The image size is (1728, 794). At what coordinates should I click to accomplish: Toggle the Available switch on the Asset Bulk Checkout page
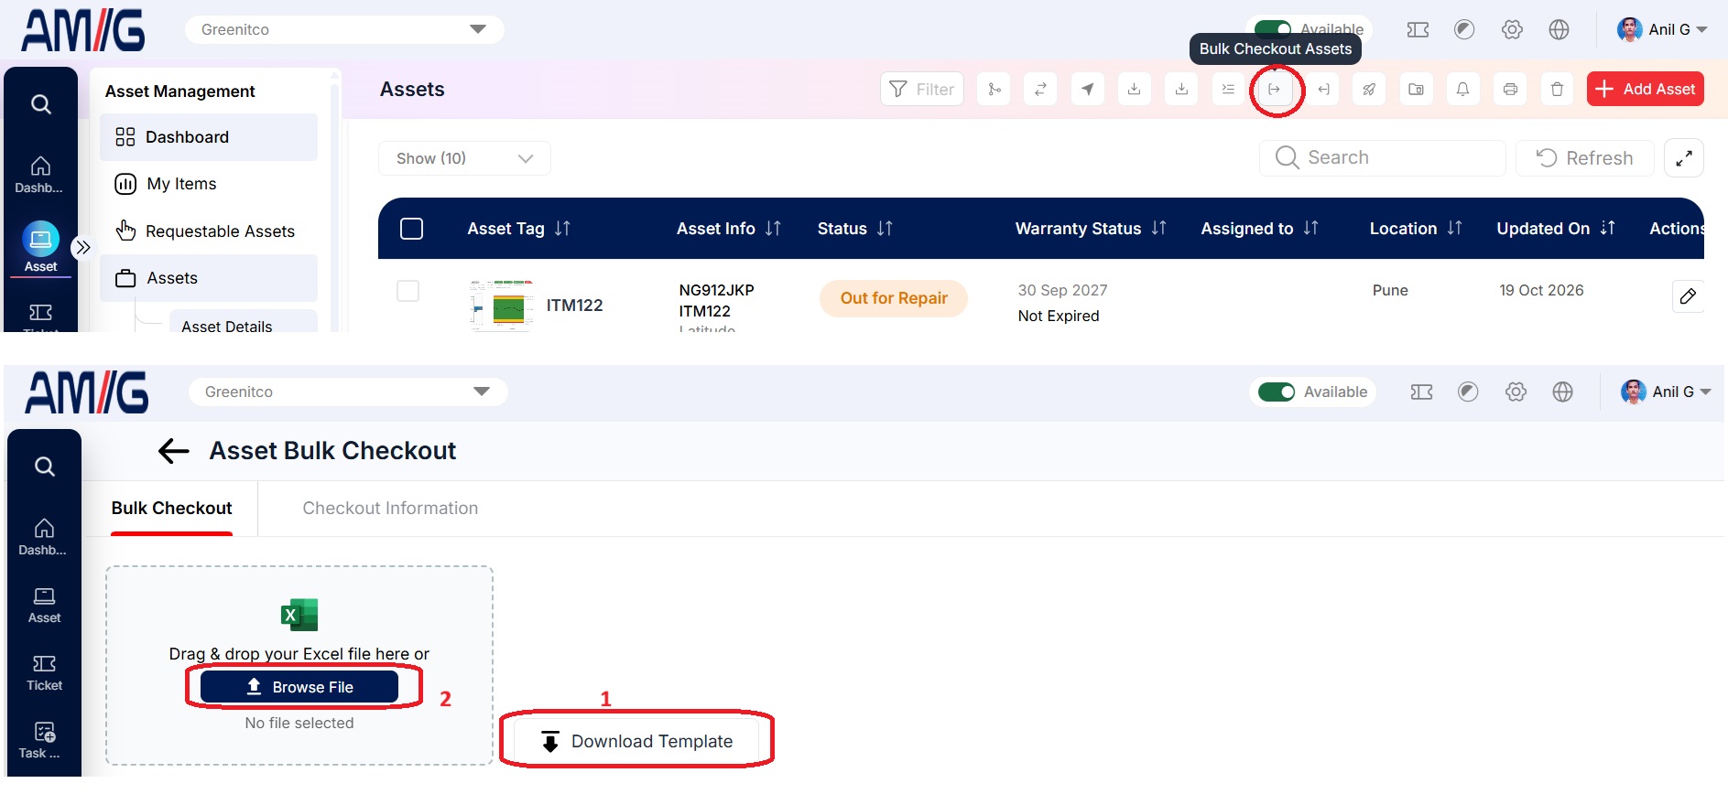point(1276,392)
